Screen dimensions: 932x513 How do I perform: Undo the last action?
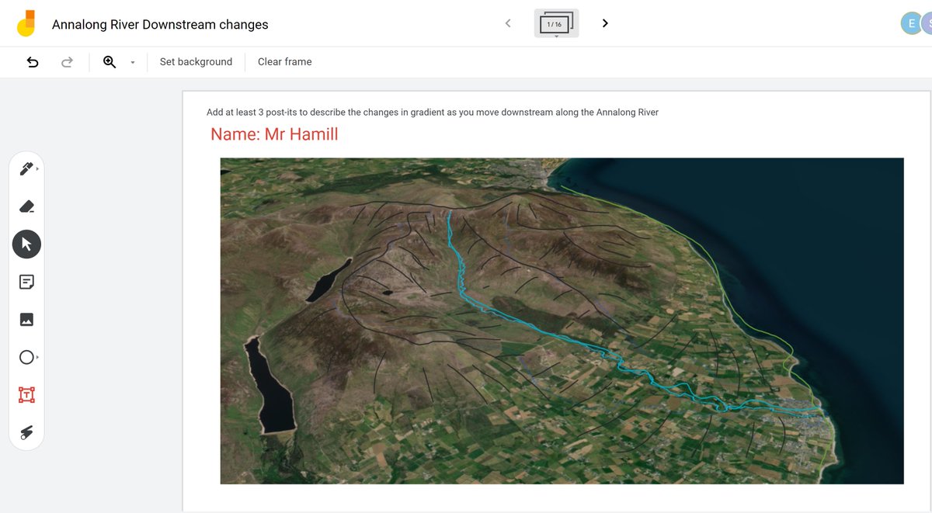[x=33, y=62]
